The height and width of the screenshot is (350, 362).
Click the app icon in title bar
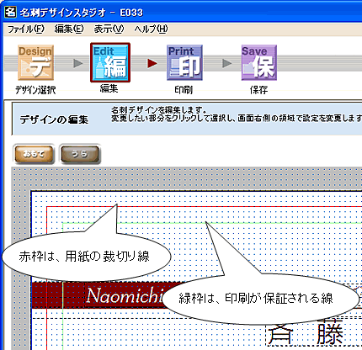10,12
